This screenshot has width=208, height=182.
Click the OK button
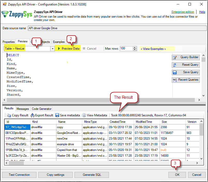point(177,175)
